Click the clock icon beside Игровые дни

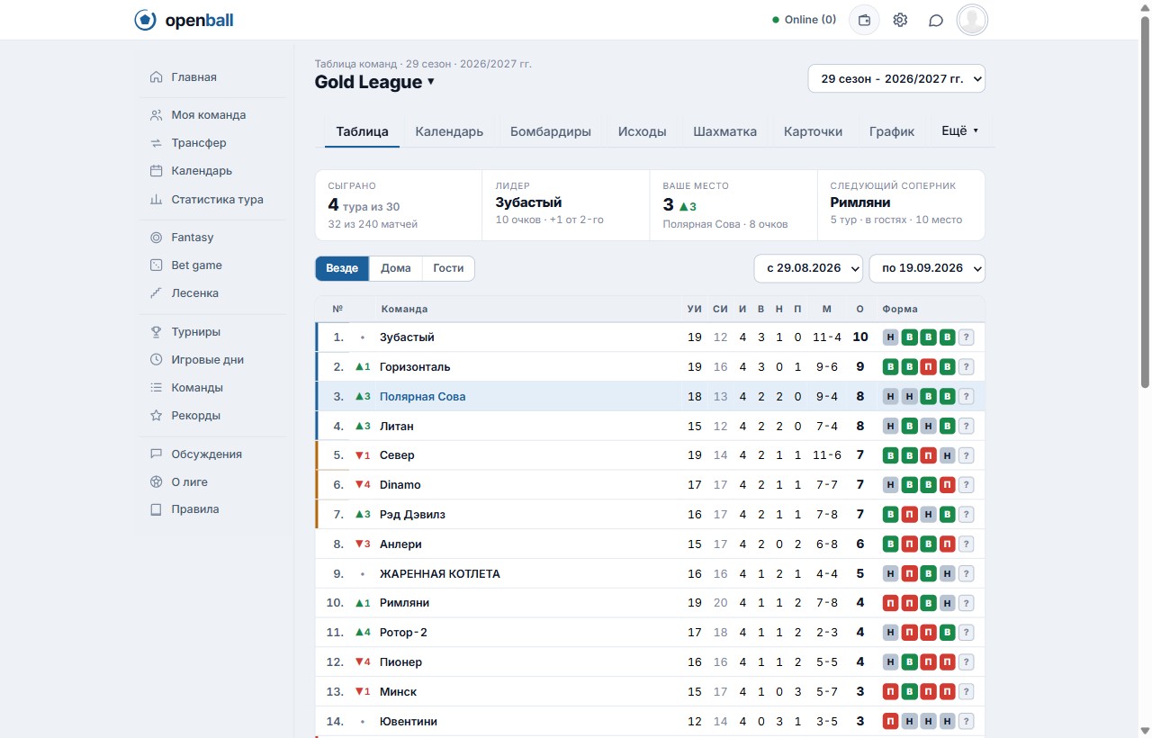(x=156, y=360)
